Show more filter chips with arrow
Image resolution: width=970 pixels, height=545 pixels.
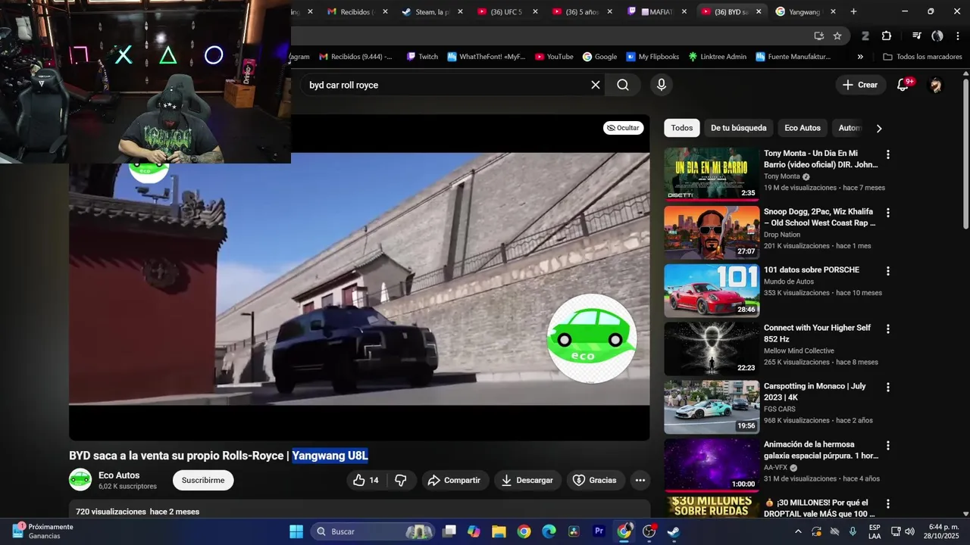(879, 129)
